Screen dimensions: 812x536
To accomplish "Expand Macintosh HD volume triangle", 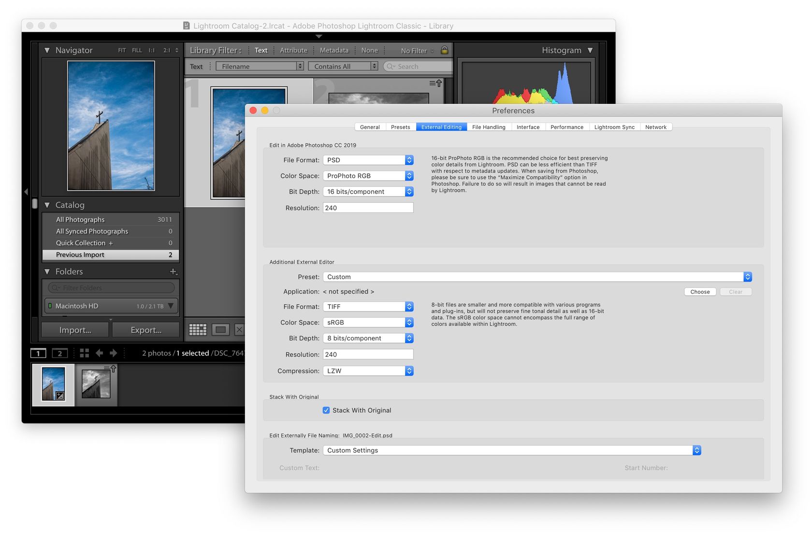I will pyautogui.click(x=171, y=306).
